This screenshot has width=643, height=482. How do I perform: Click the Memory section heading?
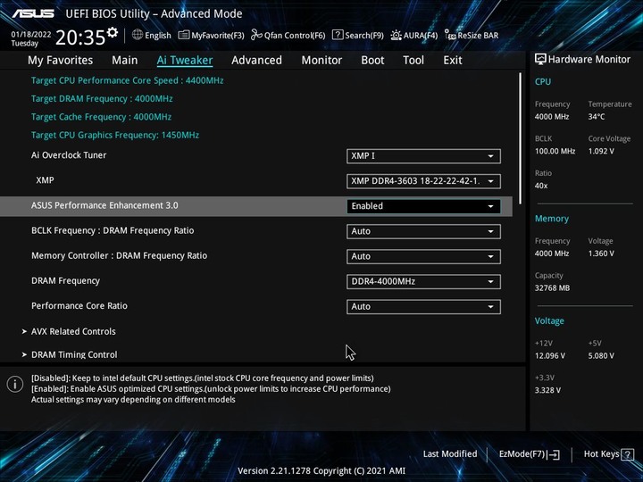click(552, 219)
